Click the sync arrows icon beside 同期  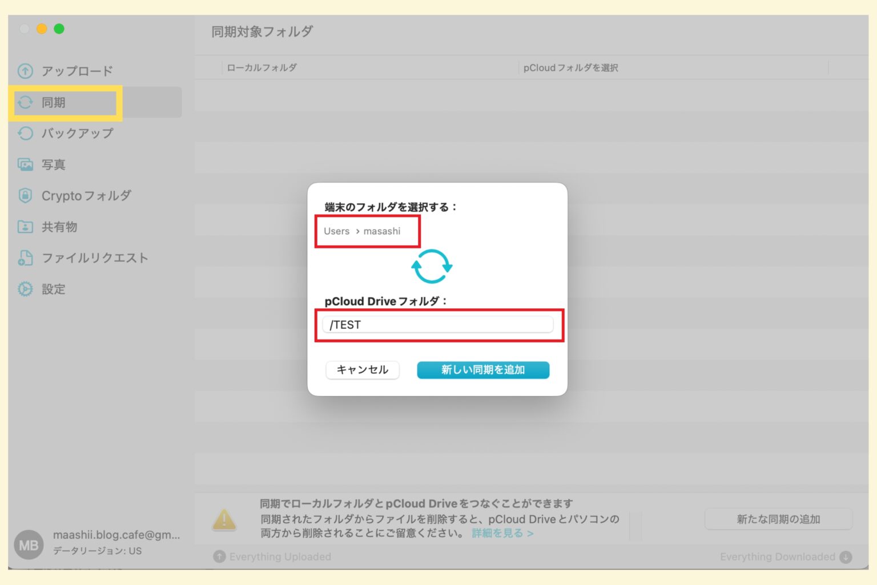(x=25, y=103)
